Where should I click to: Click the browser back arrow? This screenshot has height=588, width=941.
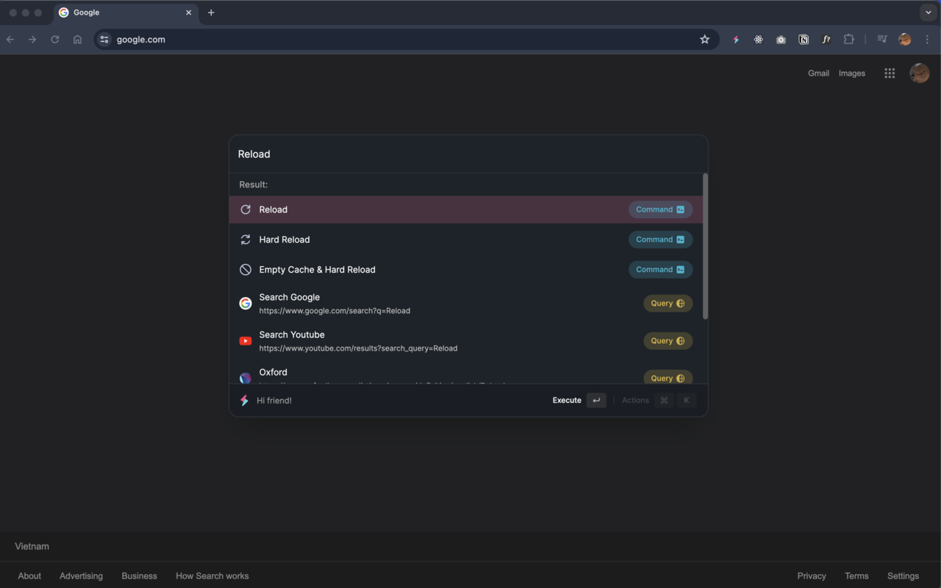(10, 40)
